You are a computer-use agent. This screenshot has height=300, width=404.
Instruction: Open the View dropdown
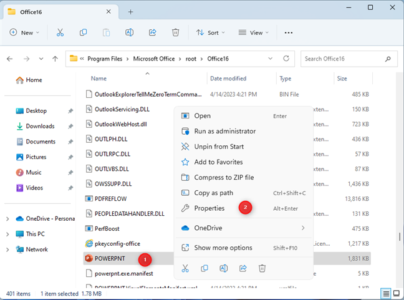[x=254, y=32]
